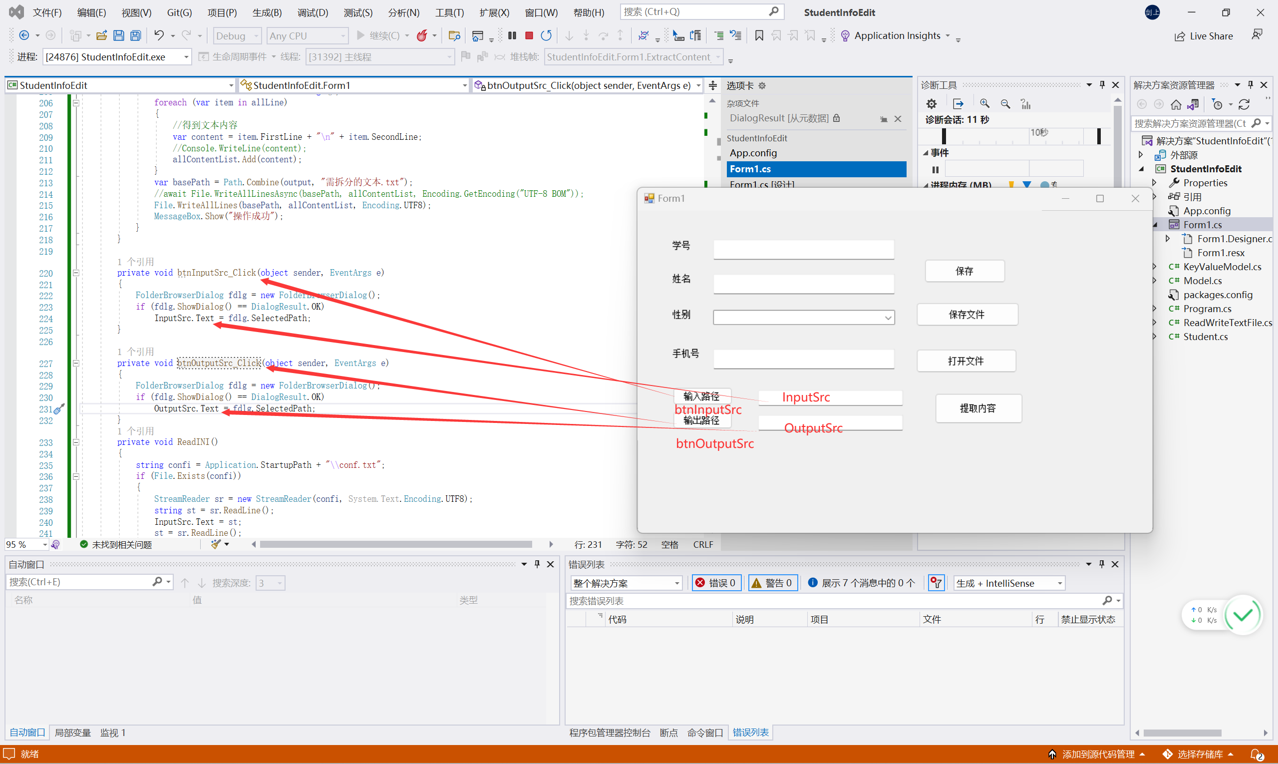
Task: Click the editor horizontal scrollbar
Action: pyautogui.click(x=395, y=544)
